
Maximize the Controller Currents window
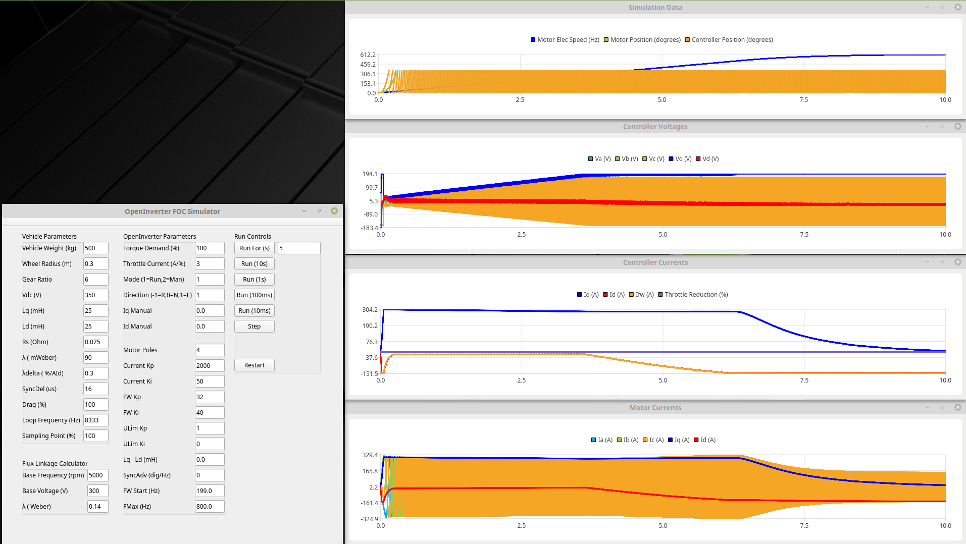(942, 262)
